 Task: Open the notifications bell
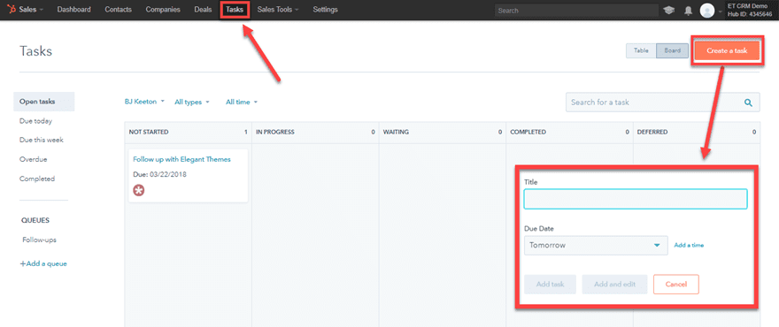tap(688, 11)
